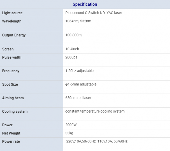Screen dimensions: 170x151
Task: Select the Pulse width label
Action: click(12, 57)
